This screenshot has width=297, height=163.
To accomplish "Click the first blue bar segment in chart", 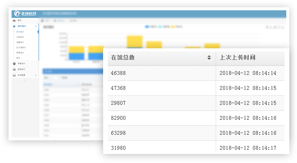I will [77, 56].
